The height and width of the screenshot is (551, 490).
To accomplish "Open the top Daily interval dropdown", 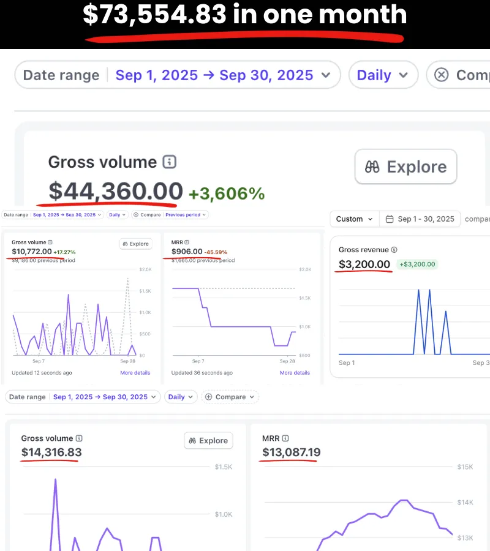I will click(383, 75).
